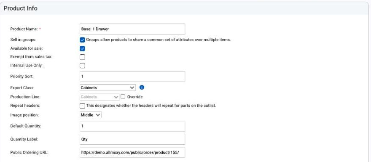Click the 'Export Class:' label
This screenshot has height=162, width=371.
click(22, 88)
